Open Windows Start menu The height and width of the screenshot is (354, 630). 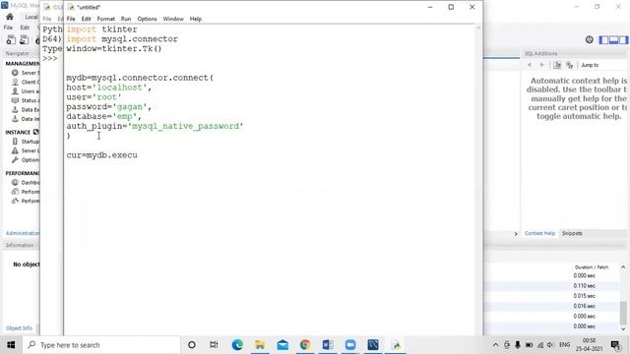click(11, 345)
